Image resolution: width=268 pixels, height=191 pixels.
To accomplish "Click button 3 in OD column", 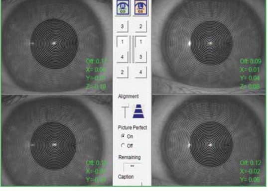I will 123,26.
